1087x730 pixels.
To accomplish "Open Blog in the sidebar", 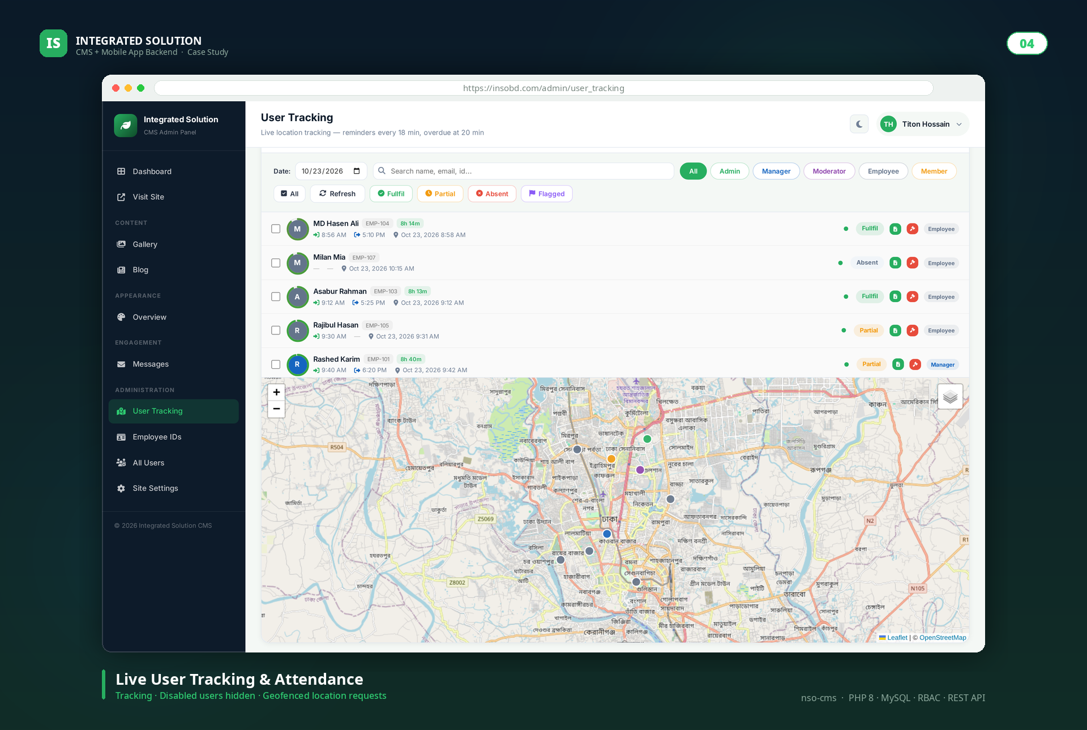I will (173, 270).
